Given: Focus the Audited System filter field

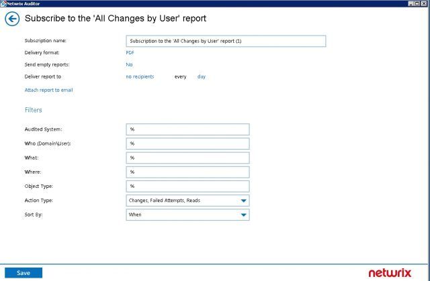Looking at the screenshot, I should pyautogui.click(x=187, y=129).
